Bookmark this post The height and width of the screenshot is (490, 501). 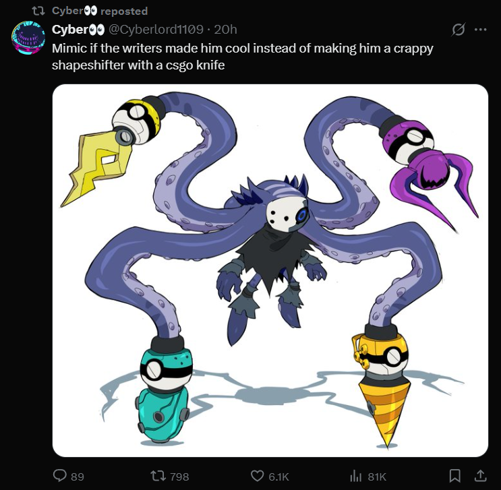point(454,476)
